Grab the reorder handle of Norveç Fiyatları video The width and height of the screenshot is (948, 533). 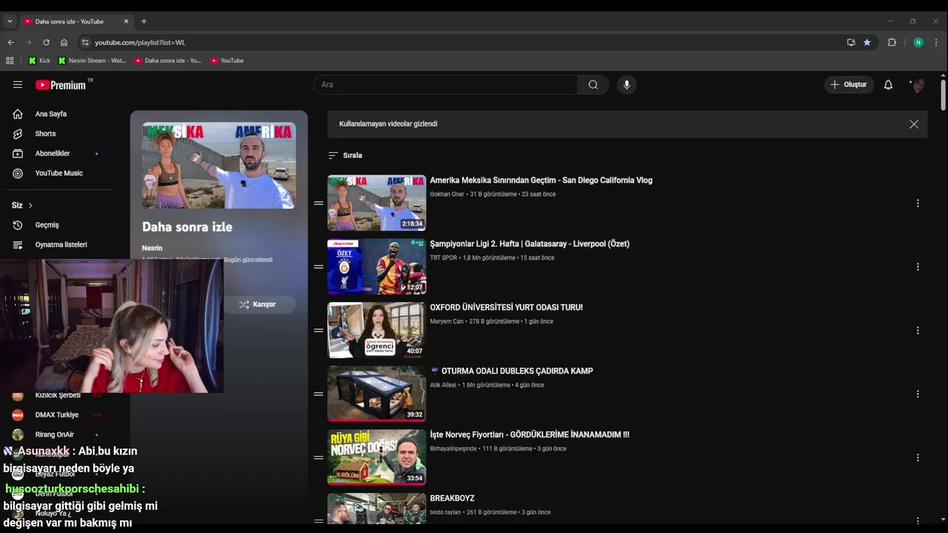coord(318,457)
